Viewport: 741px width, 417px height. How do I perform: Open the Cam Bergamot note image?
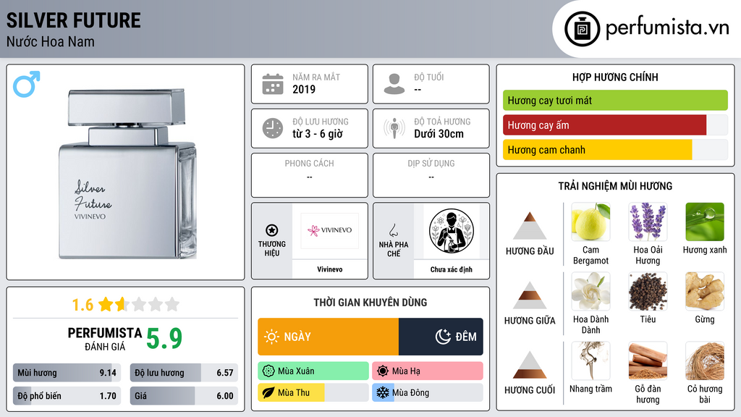(x=590, y=222)
